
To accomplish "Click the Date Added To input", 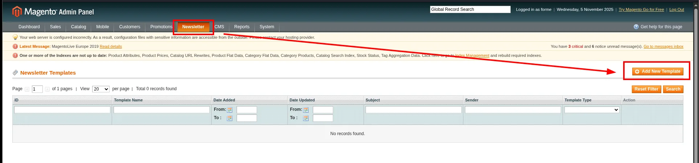I will pos(247,118).
